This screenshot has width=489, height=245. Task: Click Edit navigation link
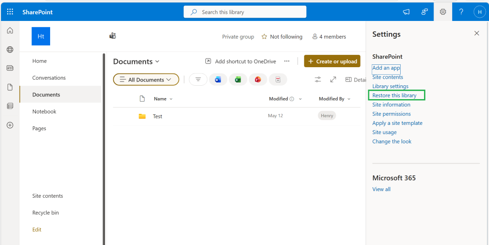[37, 229]
